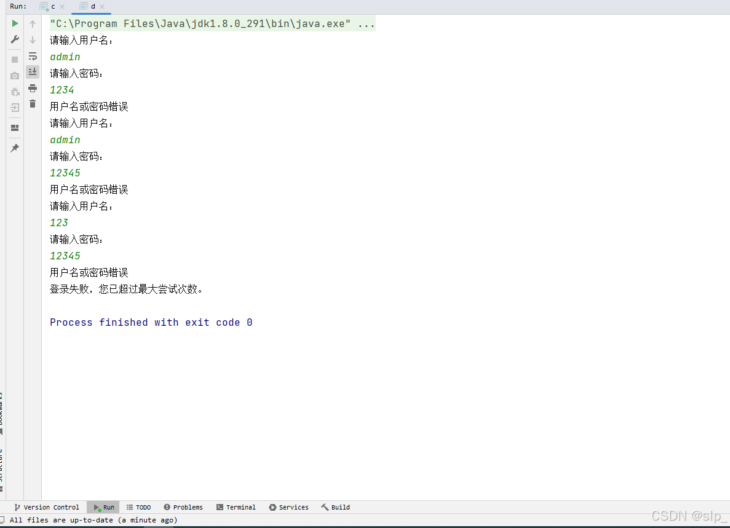
Task: Toggle scroll to end in console
Action: (32, 71)
